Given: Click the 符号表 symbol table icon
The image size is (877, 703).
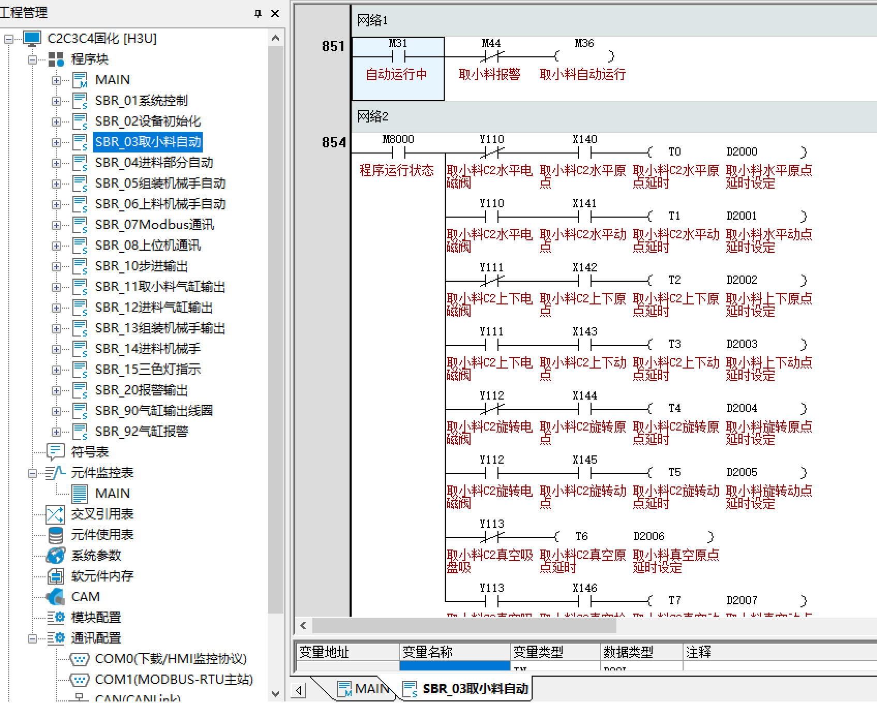Looking at the screenshot, I should (55, 452).
